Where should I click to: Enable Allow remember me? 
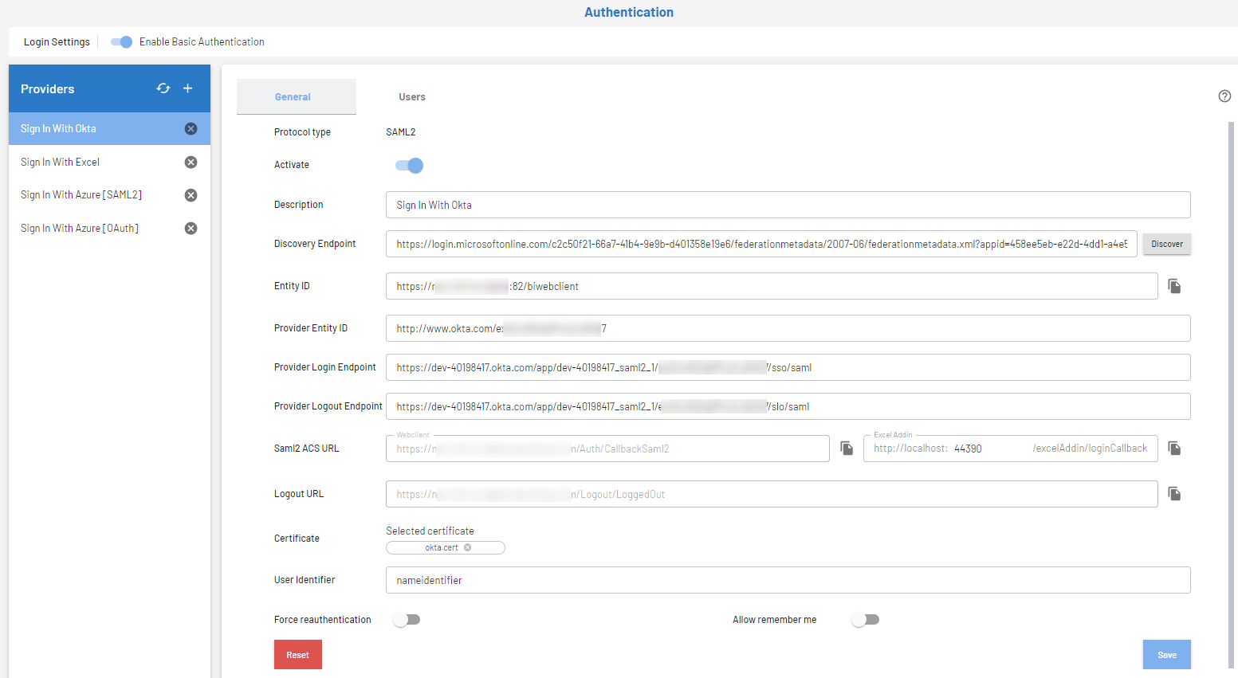click(x=865, y=619)
